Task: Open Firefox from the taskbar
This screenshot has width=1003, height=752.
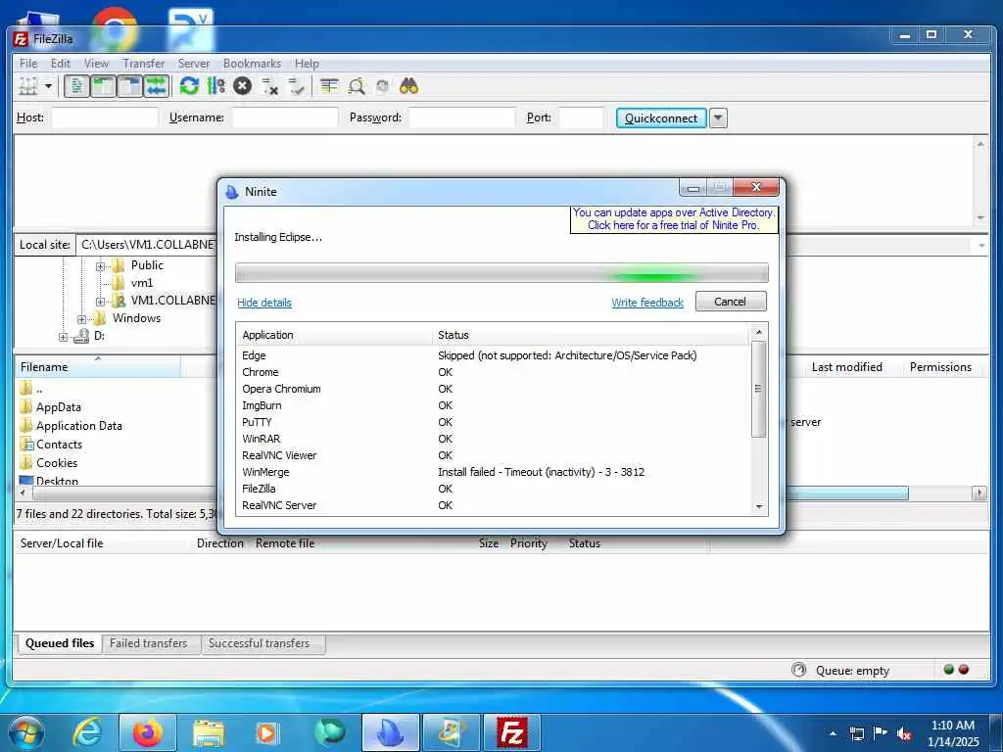Action: point(148,732)
